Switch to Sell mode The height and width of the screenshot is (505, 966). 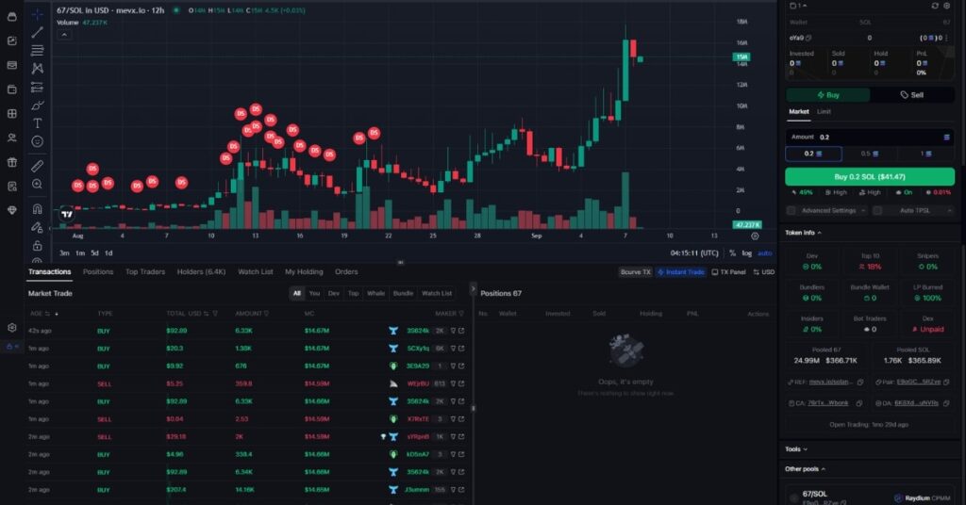click(912, 95)
